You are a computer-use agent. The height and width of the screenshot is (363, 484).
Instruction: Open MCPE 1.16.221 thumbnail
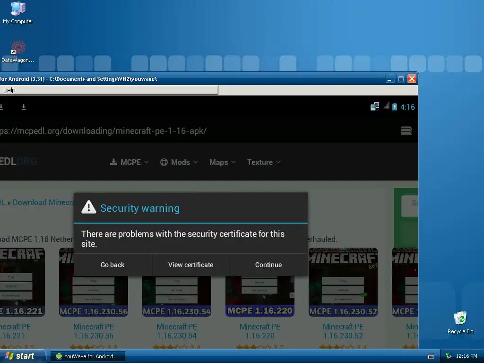point(22,282)
